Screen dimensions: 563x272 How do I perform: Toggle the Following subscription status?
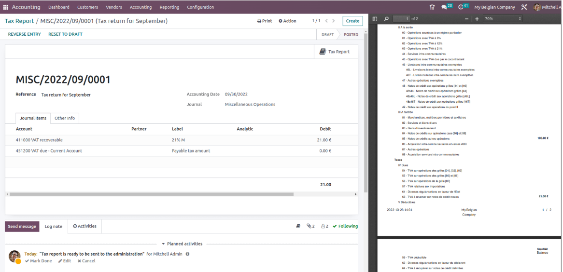click(x=345, y=226)
